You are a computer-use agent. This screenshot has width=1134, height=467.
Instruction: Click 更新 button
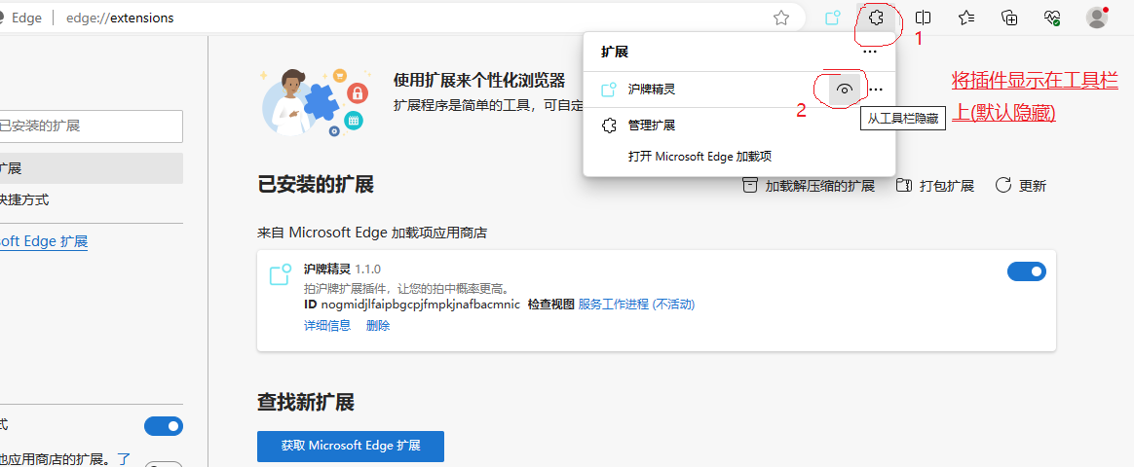coord(1020,186)
